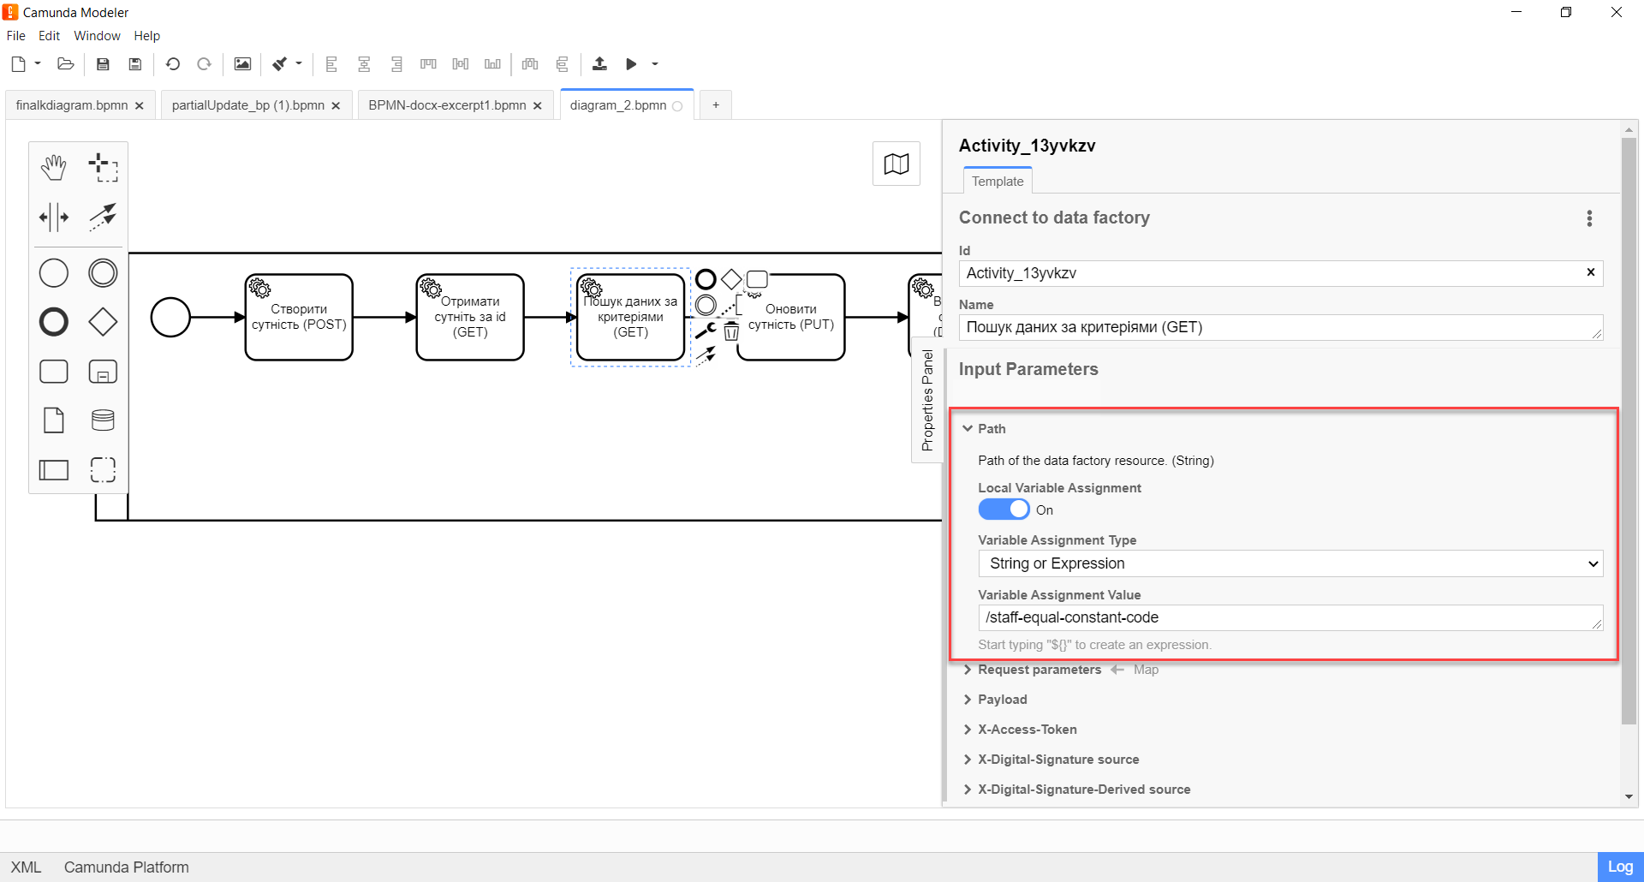1644x882 pixels.
Task: Select the start event on canvas
Action: point(170,317)
